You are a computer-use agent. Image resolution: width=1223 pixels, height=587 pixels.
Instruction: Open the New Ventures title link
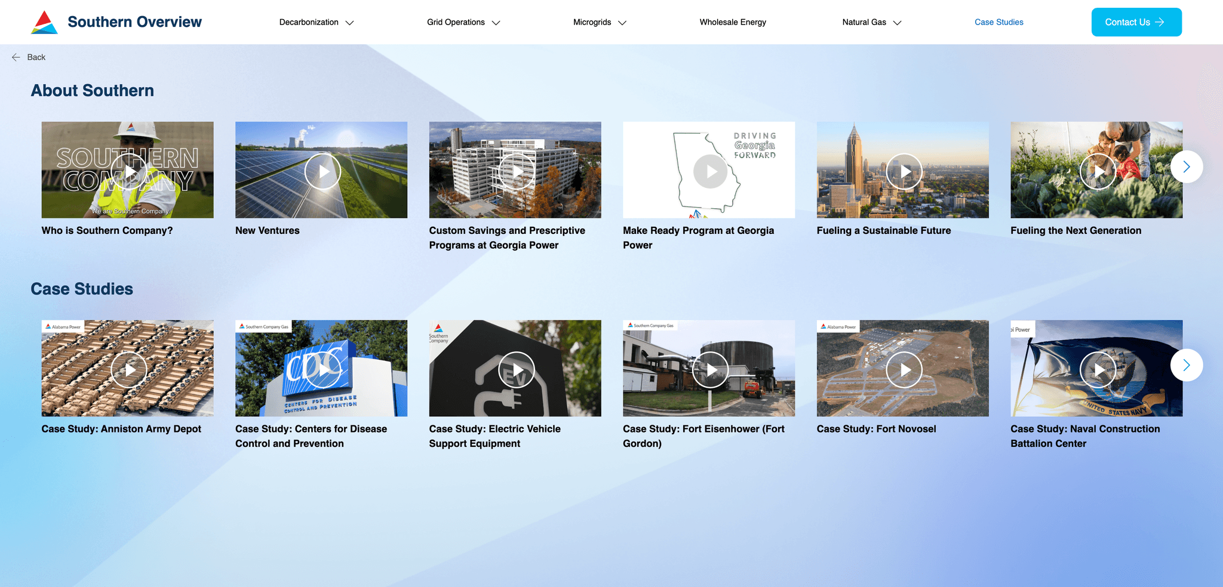pos(268,230)
